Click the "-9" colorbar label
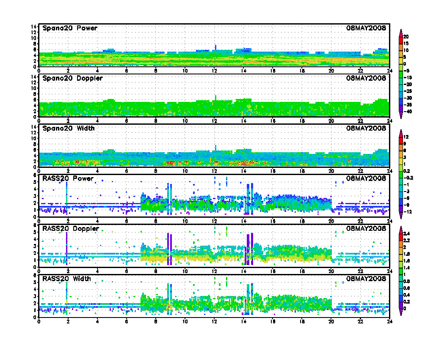Viewport: 447px width, 345px height. coord(406,205)
